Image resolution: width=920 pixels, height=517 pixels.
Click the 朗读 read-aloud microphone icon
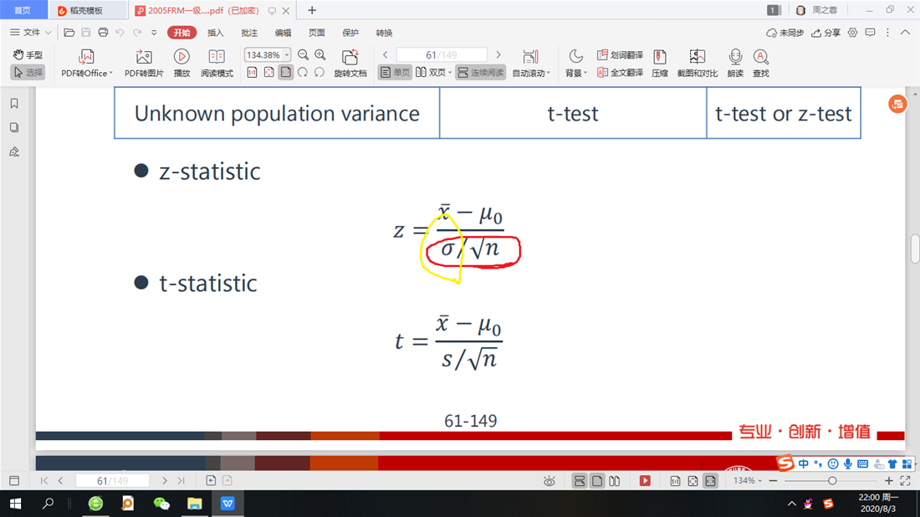[735, 58]
